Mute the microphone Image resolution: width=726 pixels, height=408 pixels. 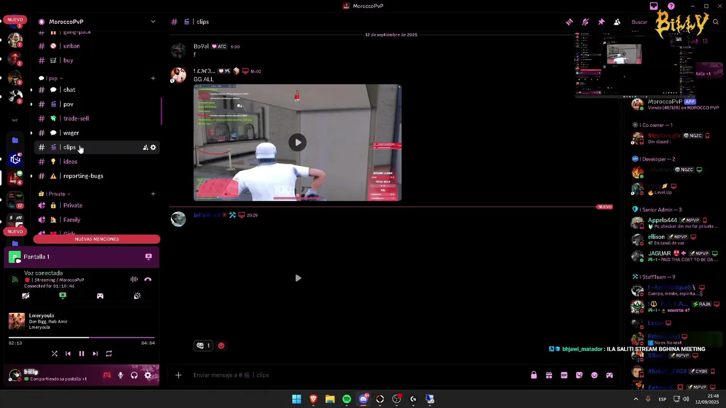(120, 375)
